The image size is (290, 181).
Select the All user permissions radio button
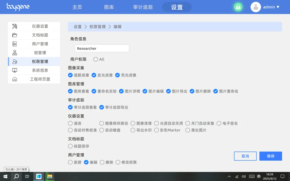[x=95, y=59]
